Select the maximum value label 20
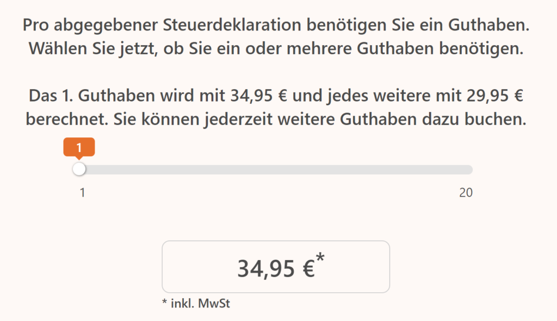Screen dimensions: 557x321 (x=466, y=192)
